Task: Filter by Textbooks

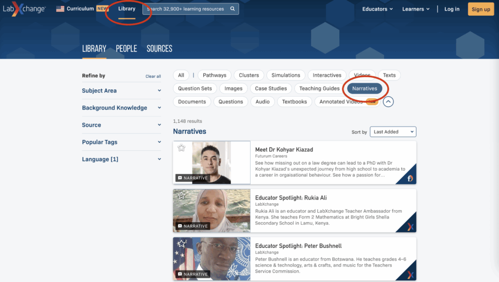Action: 294,102
